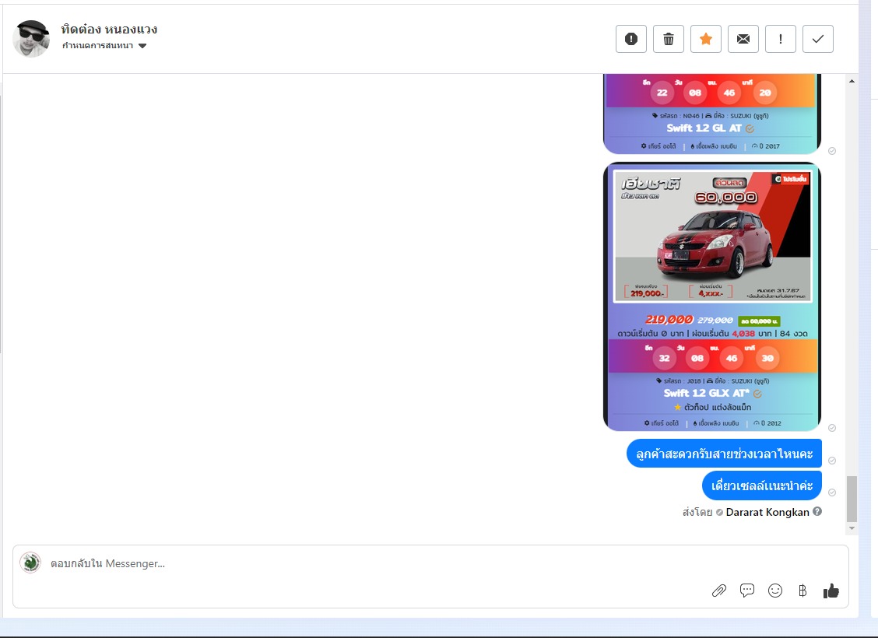The height and width of the screenshot is (638, 878).
Task: Delete conversation with the trash icon
Action: coord(669,39)
